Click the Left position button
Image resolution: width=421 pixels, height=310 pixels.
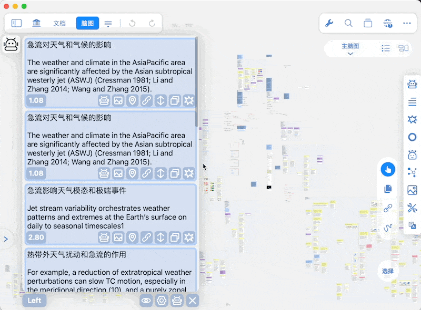click(x=34, y=301)
